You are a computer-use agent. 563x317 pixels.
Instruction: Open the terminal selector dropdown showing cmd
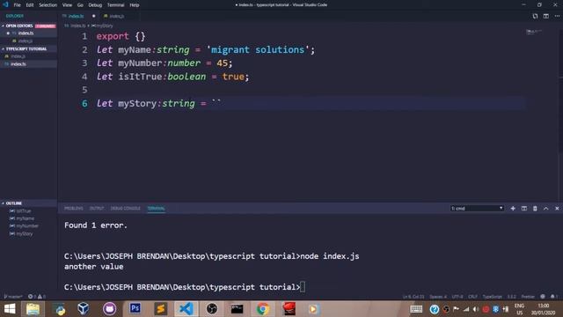point(477,209)
